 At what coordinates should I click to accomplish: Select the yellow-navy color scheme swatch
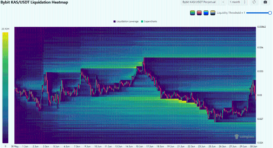click(213, 13)
